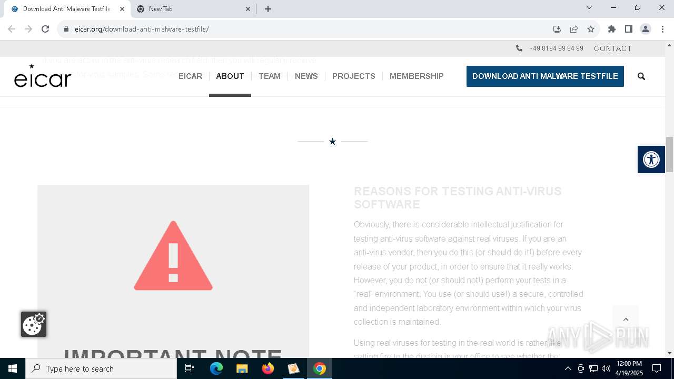The image size is (674, 379).
Task: Click the browser back arrow
Action: point(12,29)
